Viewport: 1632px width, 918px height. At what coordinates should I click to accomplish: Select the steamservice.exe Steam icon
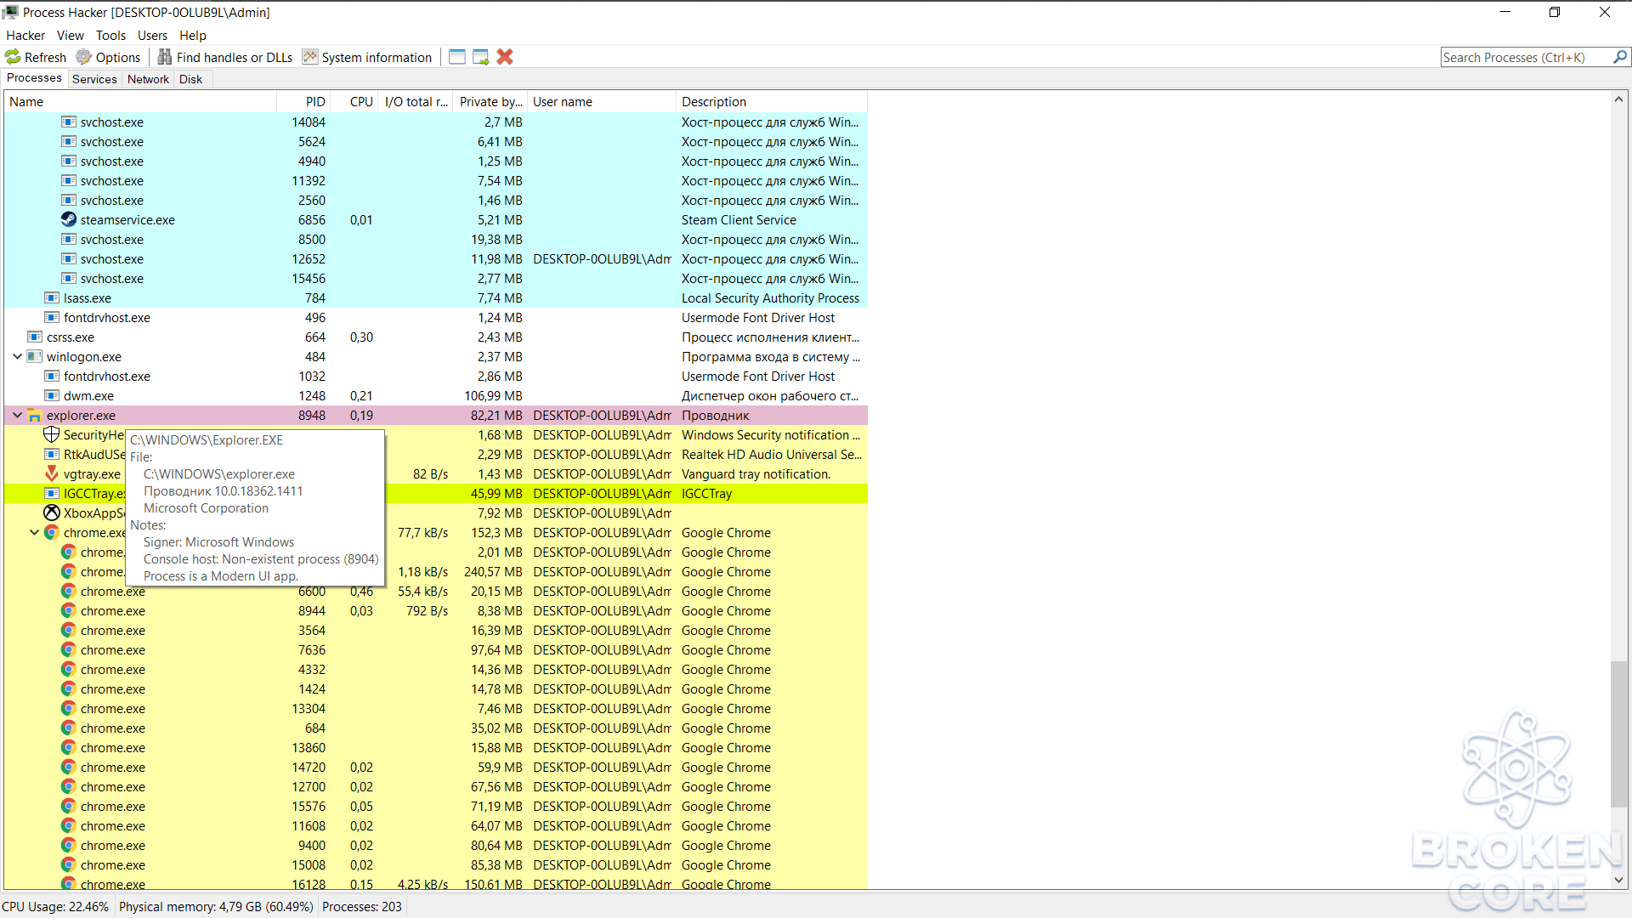click(x=69, y=219)
